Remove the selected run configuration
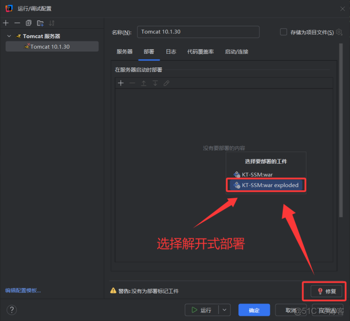This screenshot has width=350, height=321. point(17,23)
